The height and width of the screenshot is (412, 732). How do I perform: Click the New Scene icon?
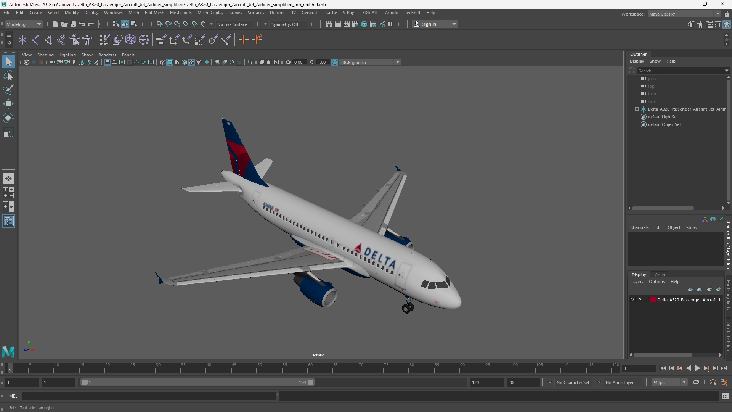(55, 24)
